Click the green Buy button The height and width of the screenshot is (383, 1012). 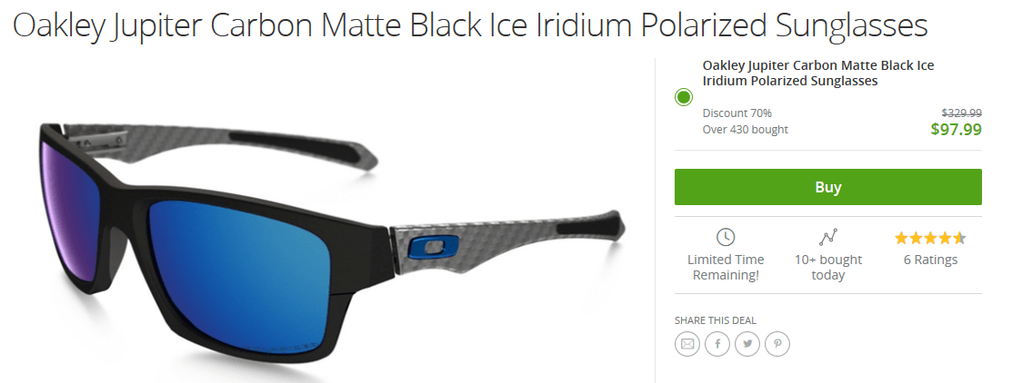(828, 187)
